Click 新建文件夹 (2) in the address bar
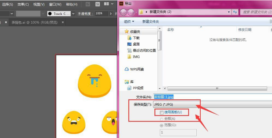272x138 pixels. pos(161,12)
